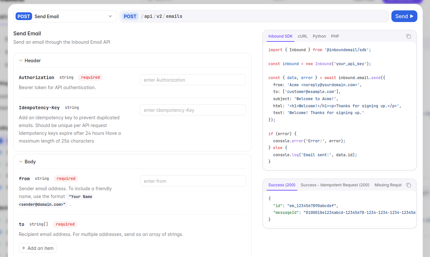Click the console.log line in code sample
430x257 pixels.
click(x=315, y=155)
